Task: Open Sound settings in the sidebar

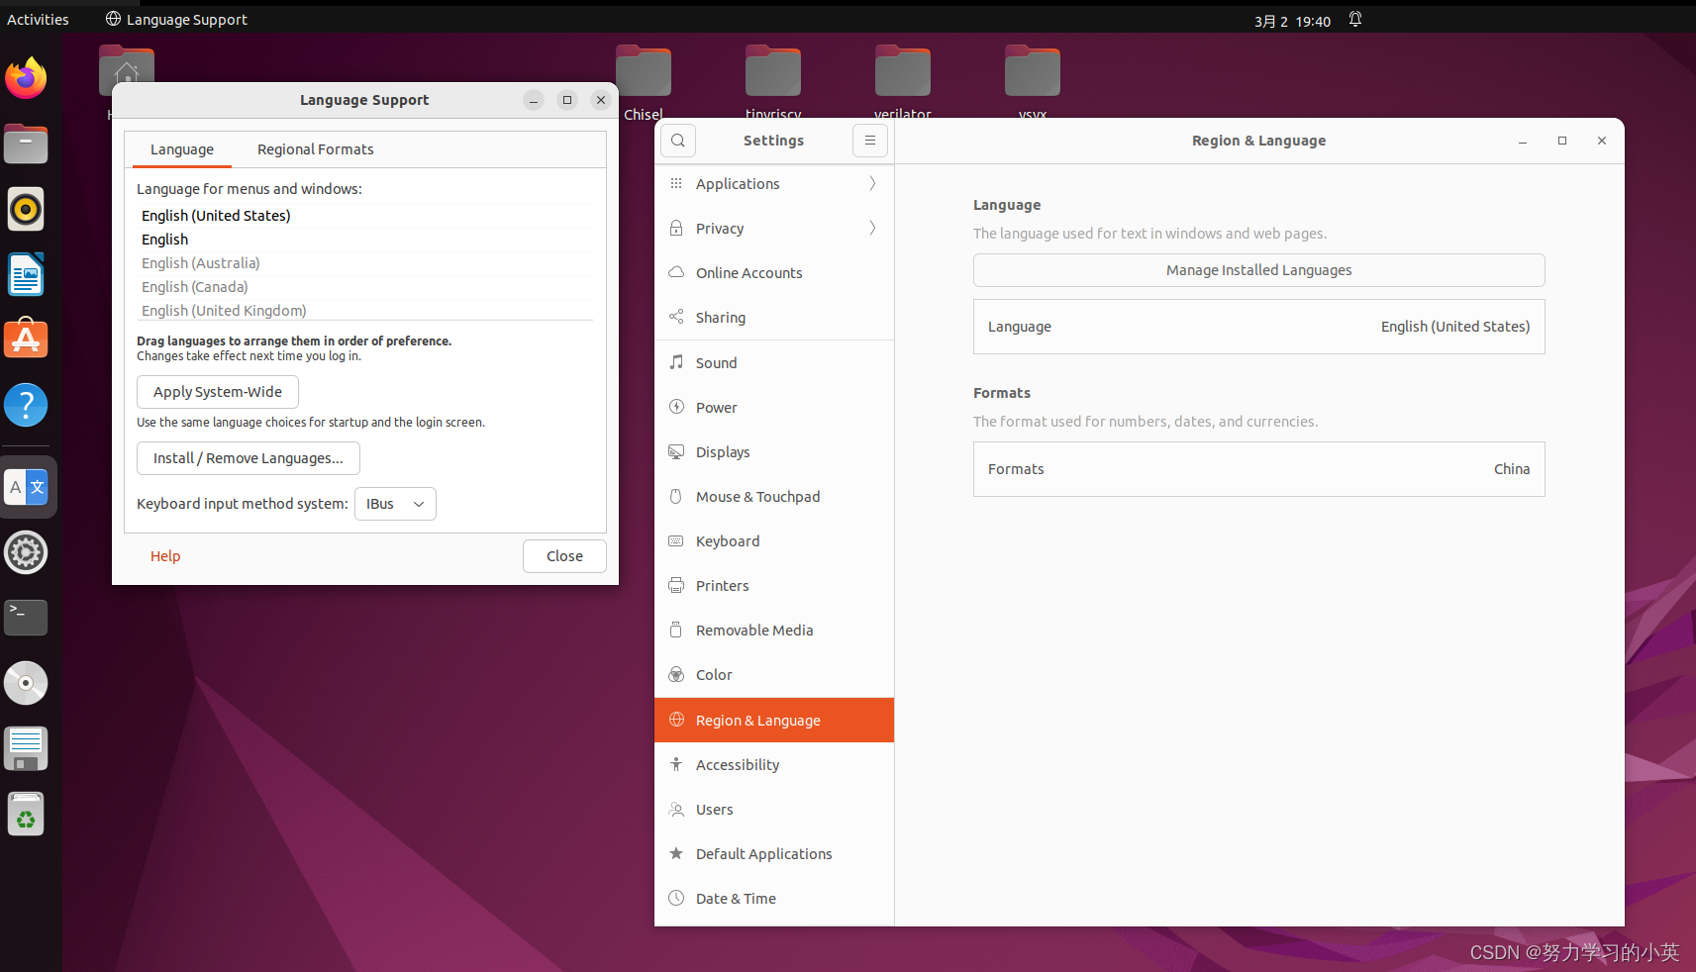Action: click(x=716, y=362)
